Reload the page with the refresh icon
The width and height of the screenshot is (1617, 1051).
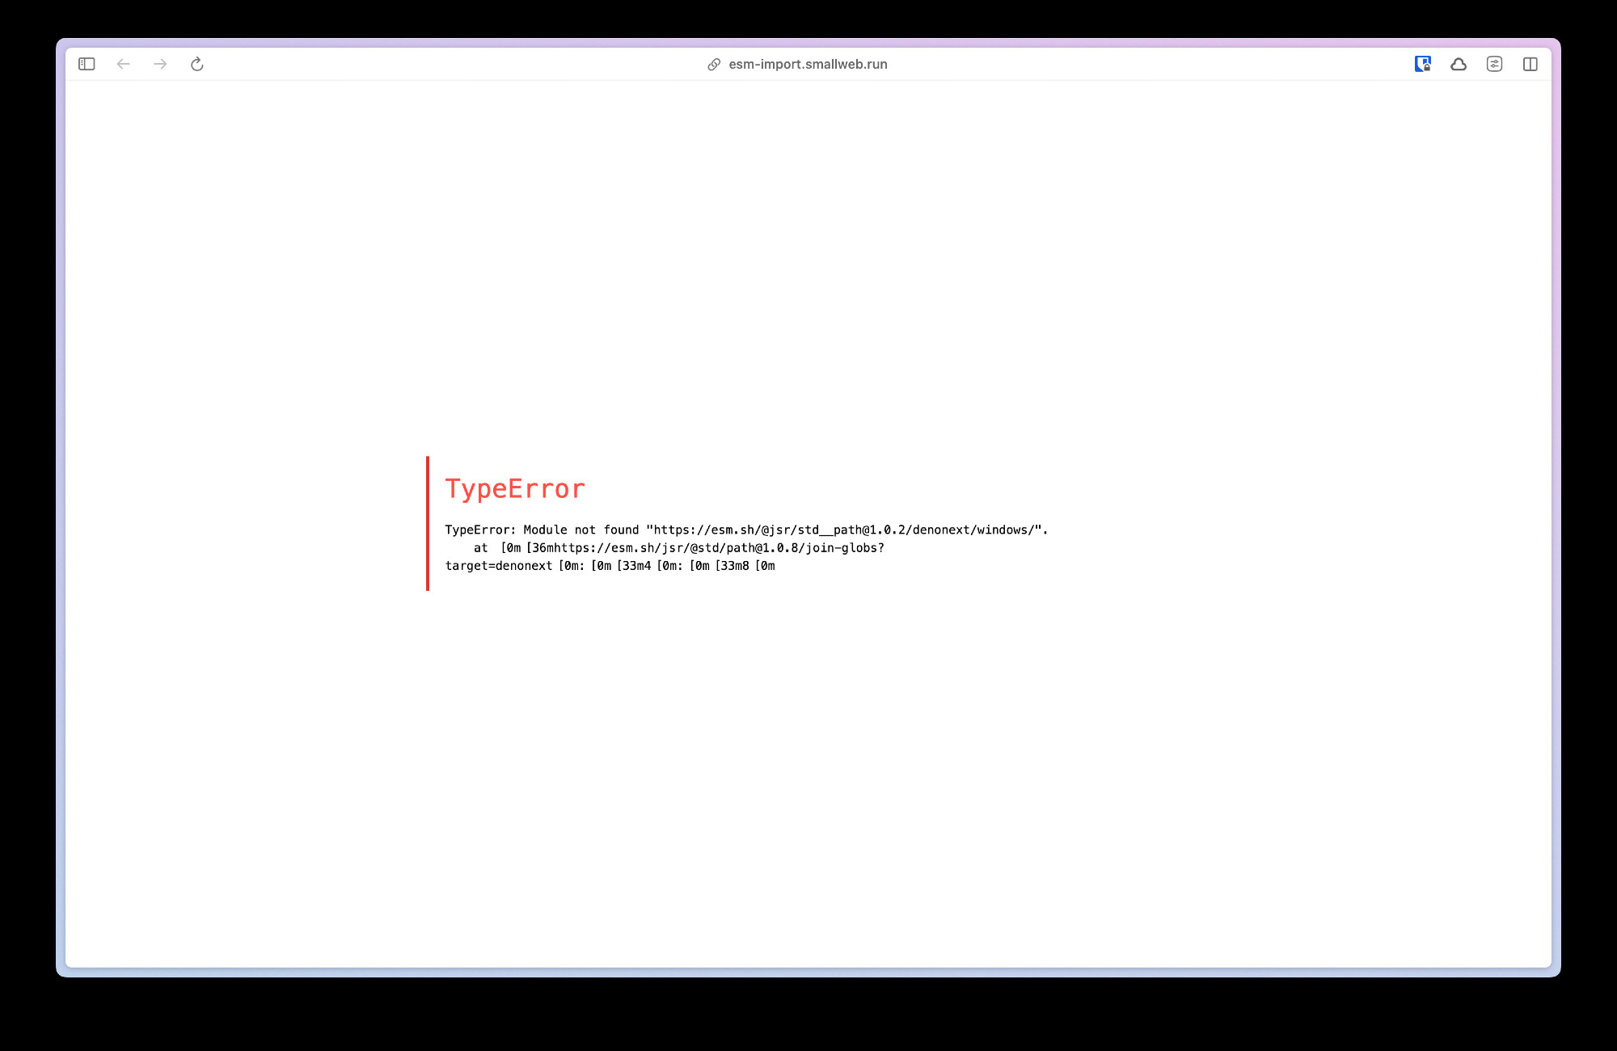196,64
